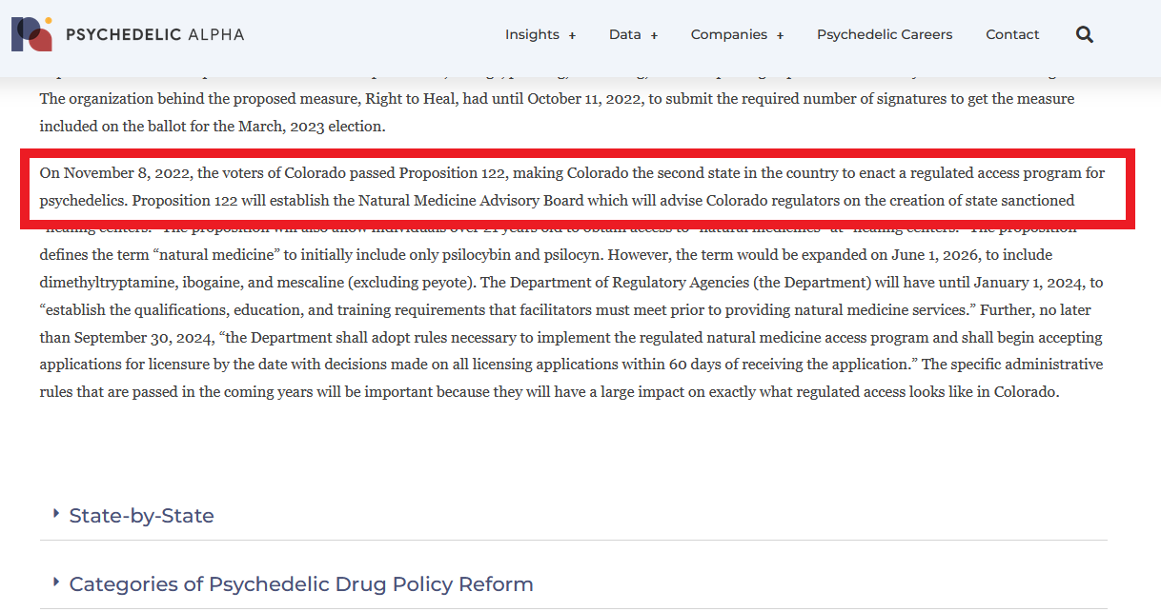Open the site search magnifier icon

1085,34
